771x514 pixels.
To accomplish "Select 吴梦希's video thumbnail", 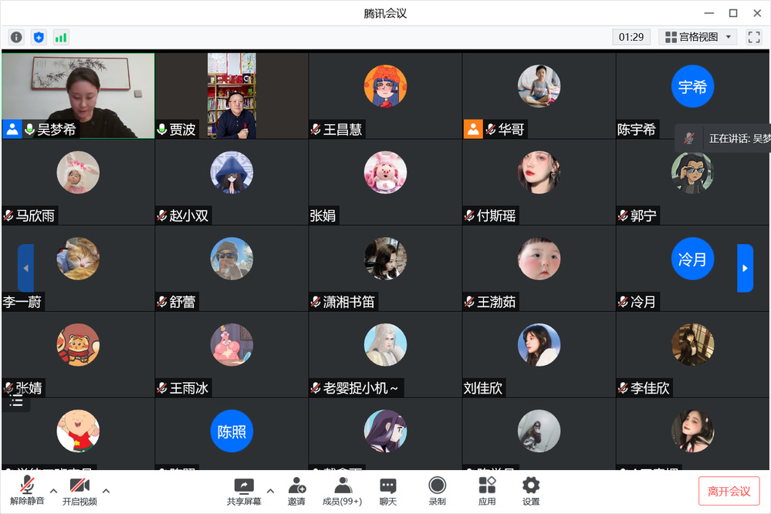I will pyautogui.click(x=78, y=96).
